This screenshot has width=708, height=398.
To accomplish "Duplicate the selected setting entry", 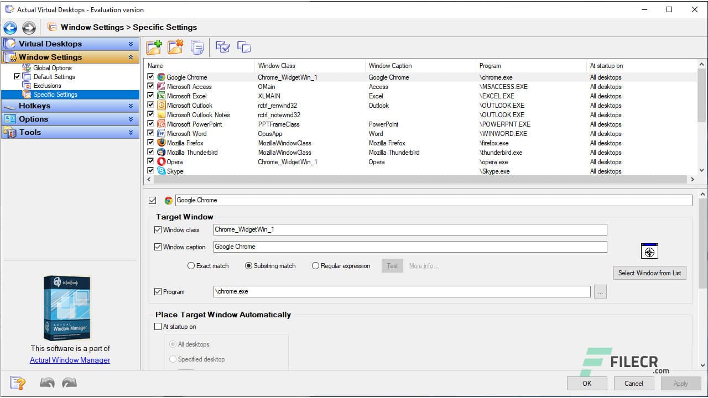I will (197, 47).
